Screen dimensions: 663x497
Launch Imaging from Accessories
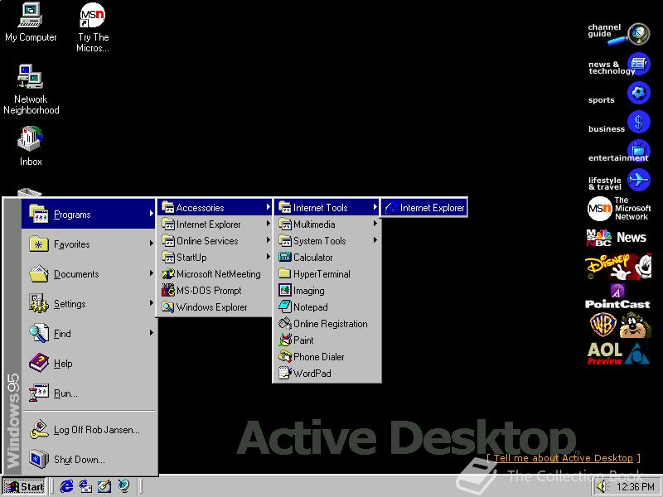coord(327,291)
